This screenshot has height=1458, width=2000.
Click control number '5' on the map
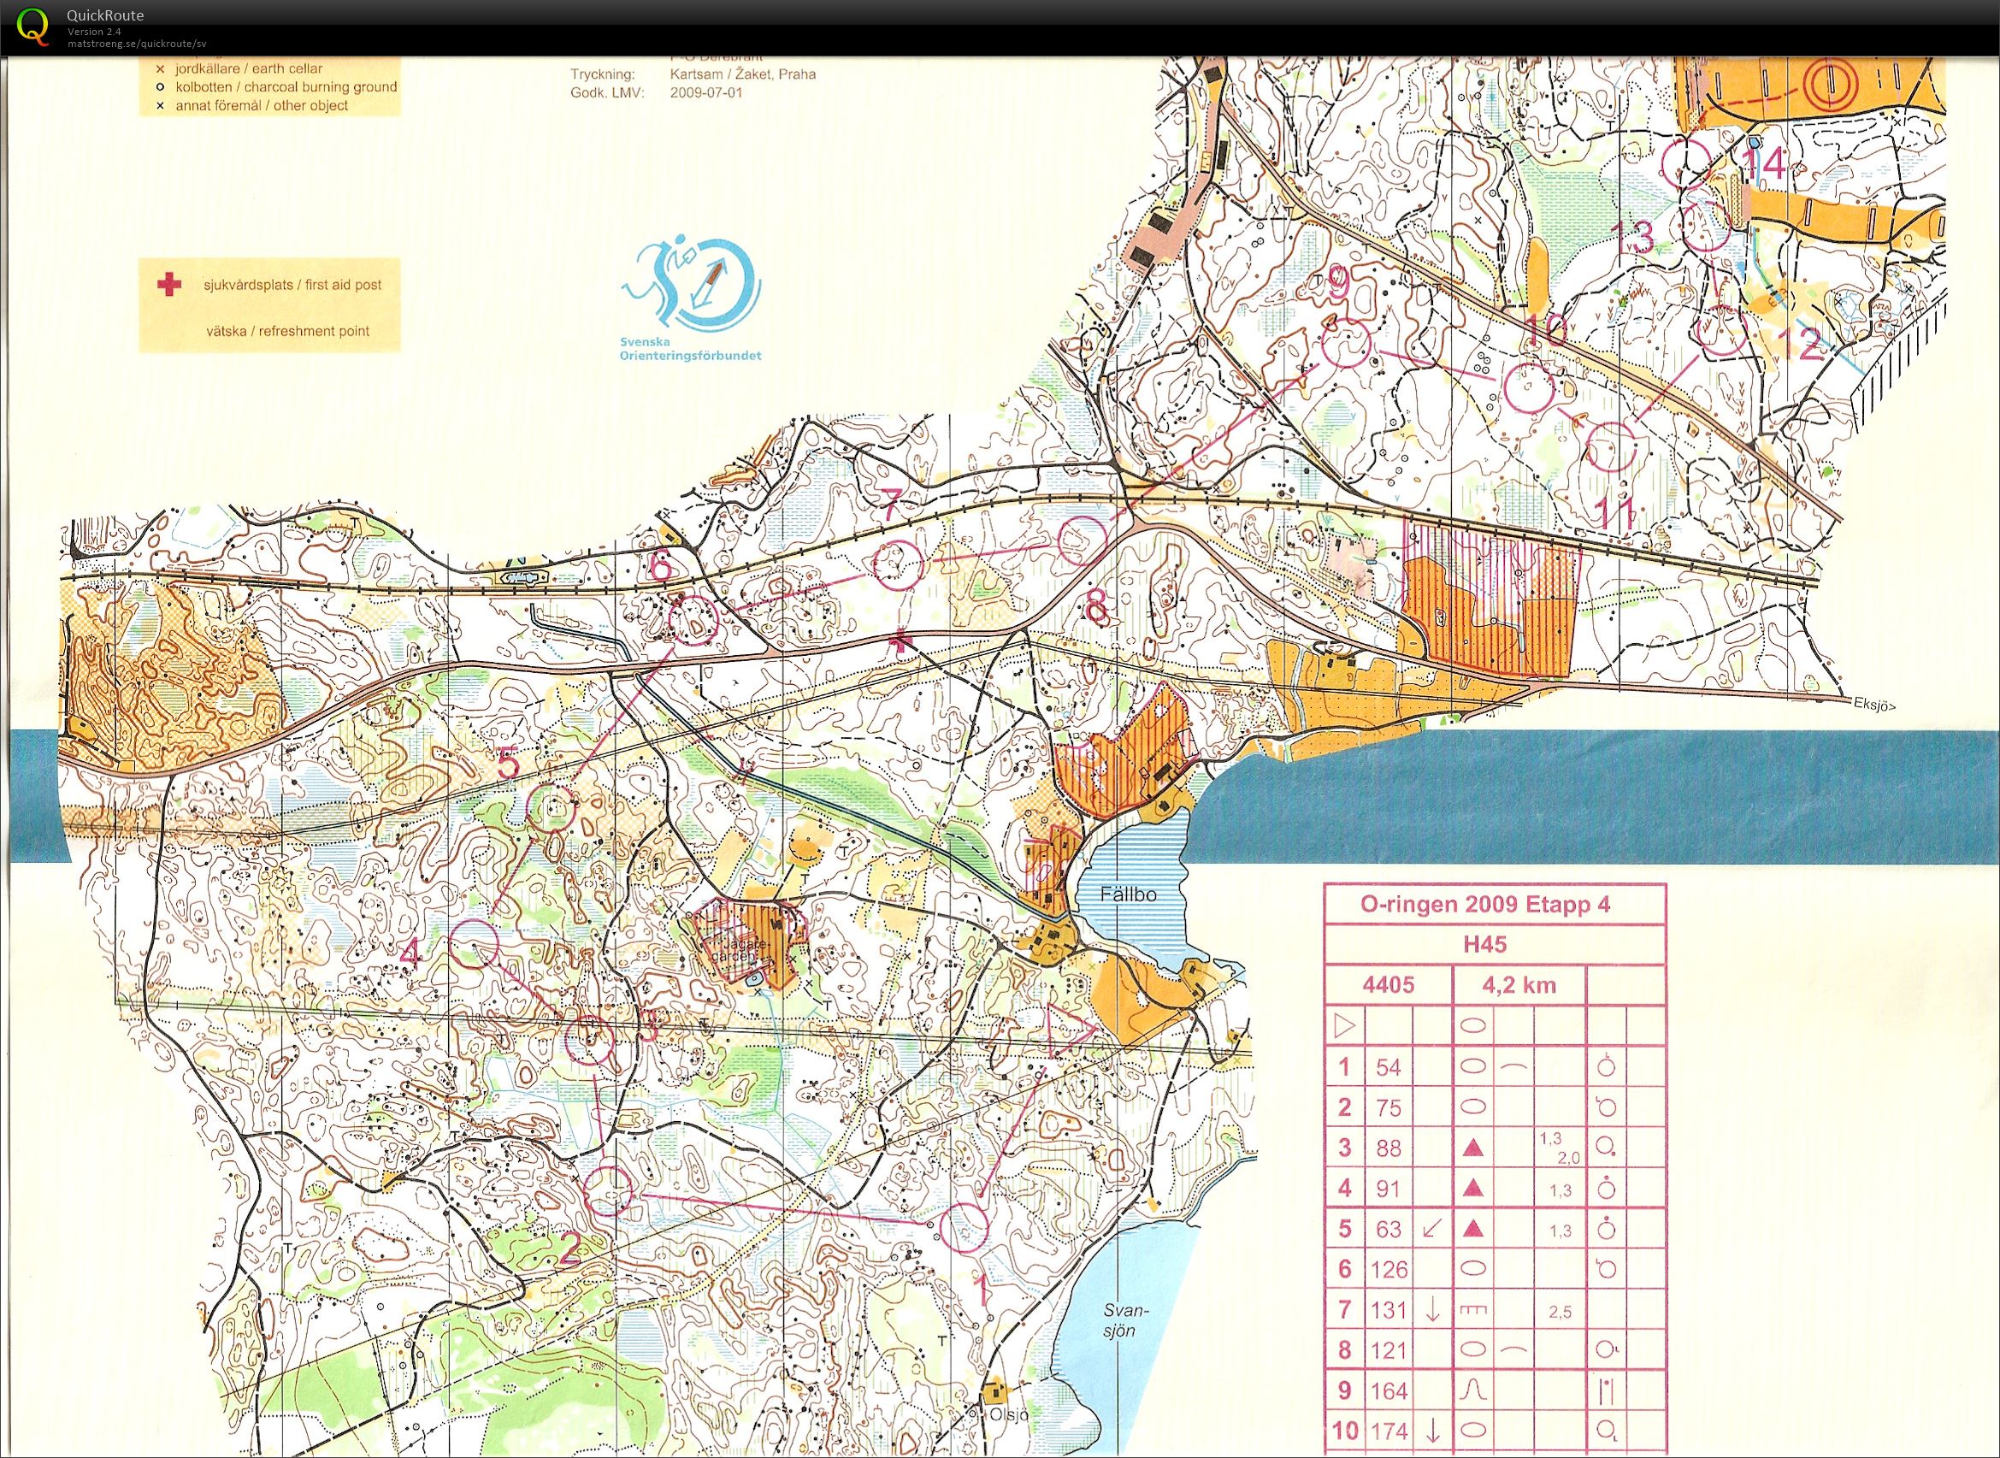(508, 764)
